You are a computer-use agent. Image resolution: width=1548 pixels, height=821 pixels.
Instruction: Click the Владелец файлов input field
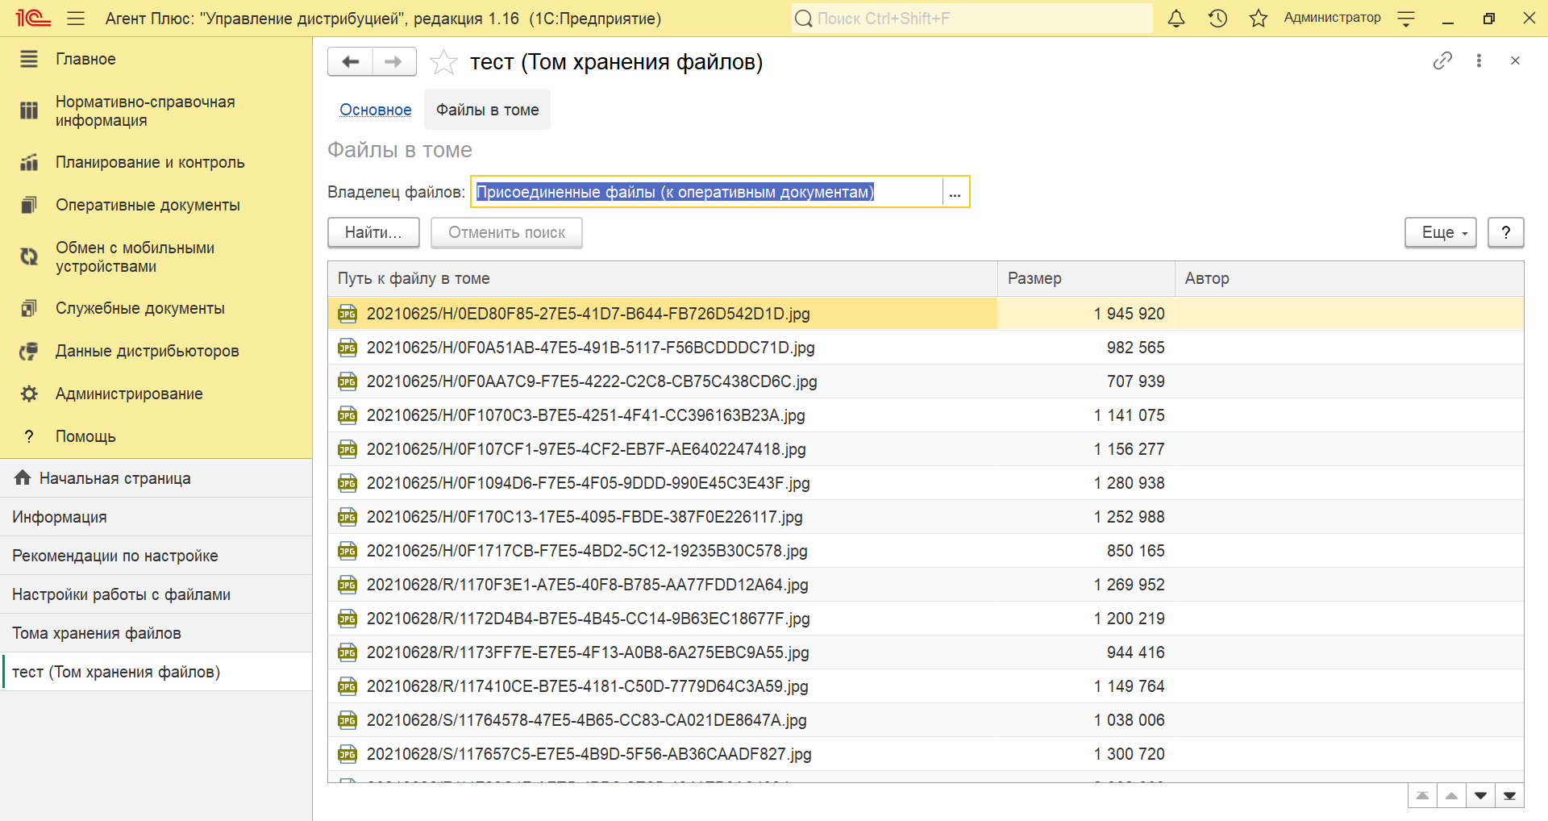(706, 192)
